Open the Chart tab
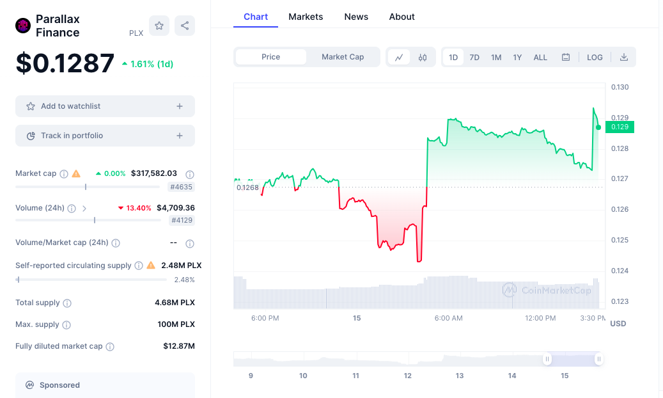 click(x=256, y=17)
